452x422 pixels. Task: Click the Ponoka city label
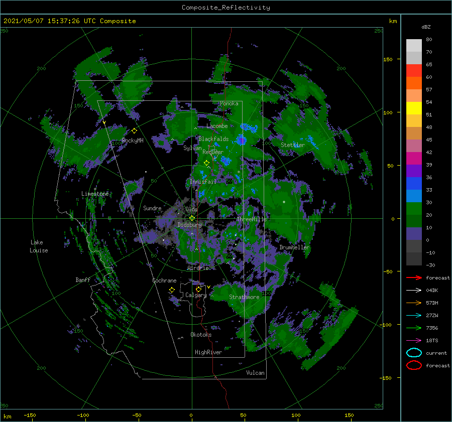pos(229,103)
